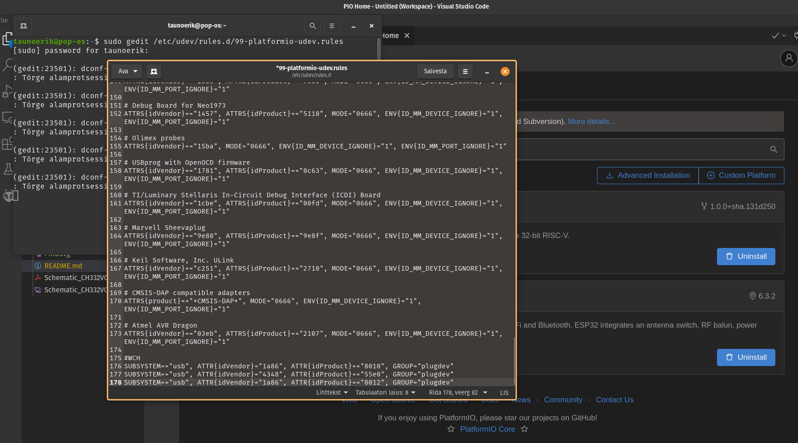Click the VS Code account icon
Screen dimensions: 798x443
788,58
